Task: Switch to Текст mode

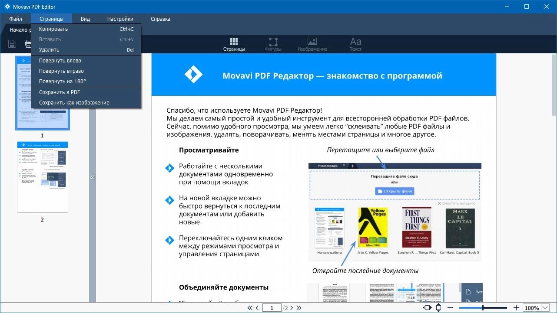Action: pyautogui.click(x=355, y=44)
